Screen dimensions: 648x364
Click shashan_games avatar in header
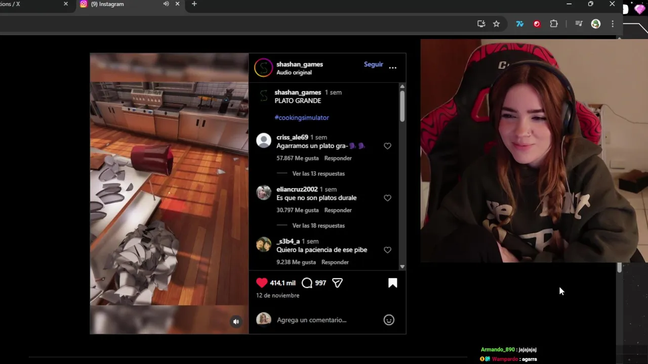(263, 68)
